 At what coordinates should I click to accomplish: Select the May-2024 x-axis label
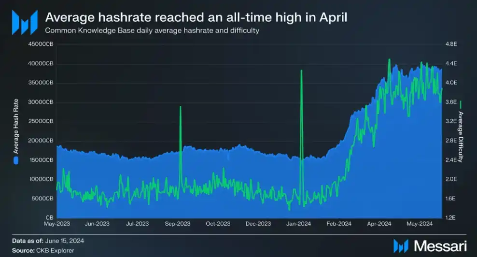[x=419, y=224]
